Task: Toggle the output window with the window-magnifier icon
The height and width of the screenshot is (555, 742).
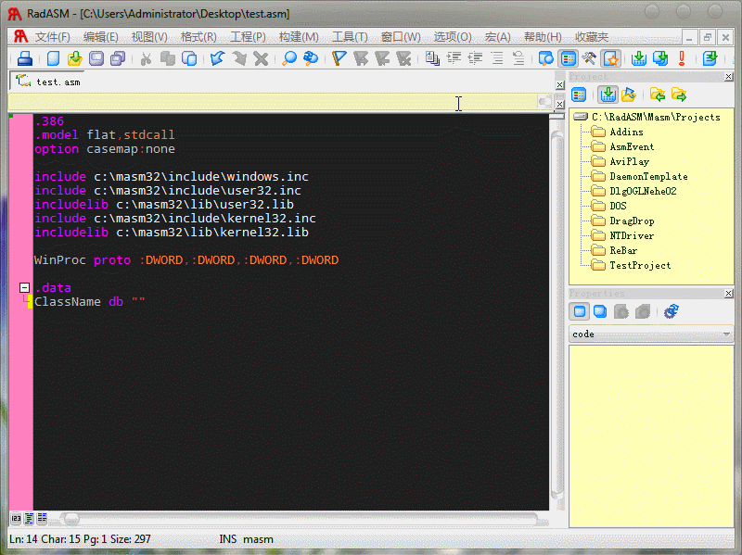Action: (x=546, y=58)
